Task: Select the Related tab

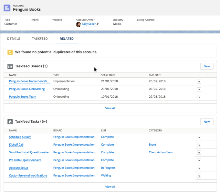Action: coord(67,39)
